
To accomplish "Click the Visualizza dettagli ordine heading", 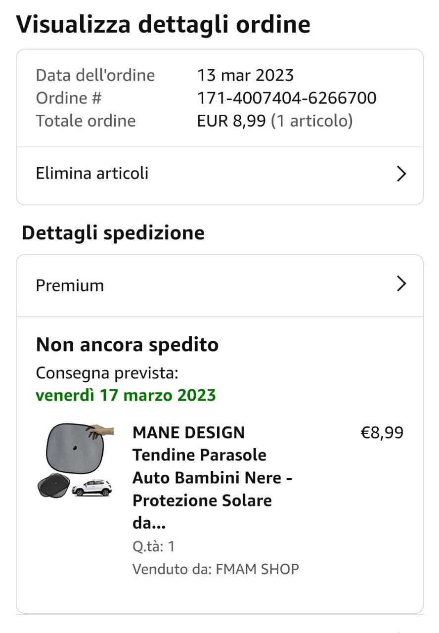I will tap(163, 24).
